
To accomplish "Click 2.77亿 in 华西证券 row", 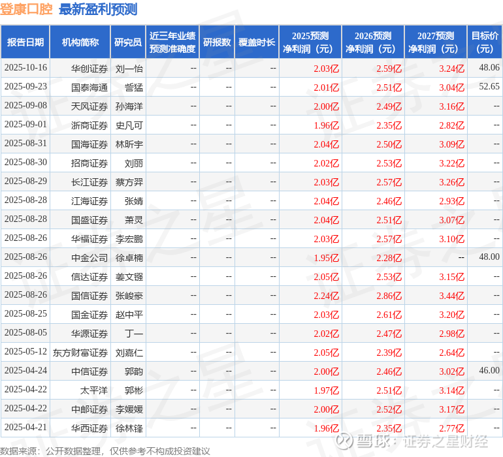I will 451,428.
